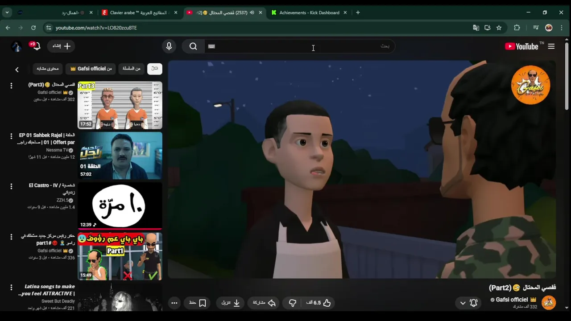This screenshot has height=321, width=571.
Task: Click the install app icon in address bar
Action: point(488,28)
